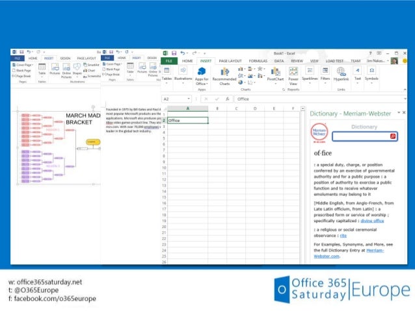Click the red dictionary search button

coord(393,136)
